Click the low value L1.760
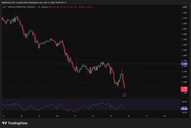The width and height of the screenshot is (191, 128). 67,7
